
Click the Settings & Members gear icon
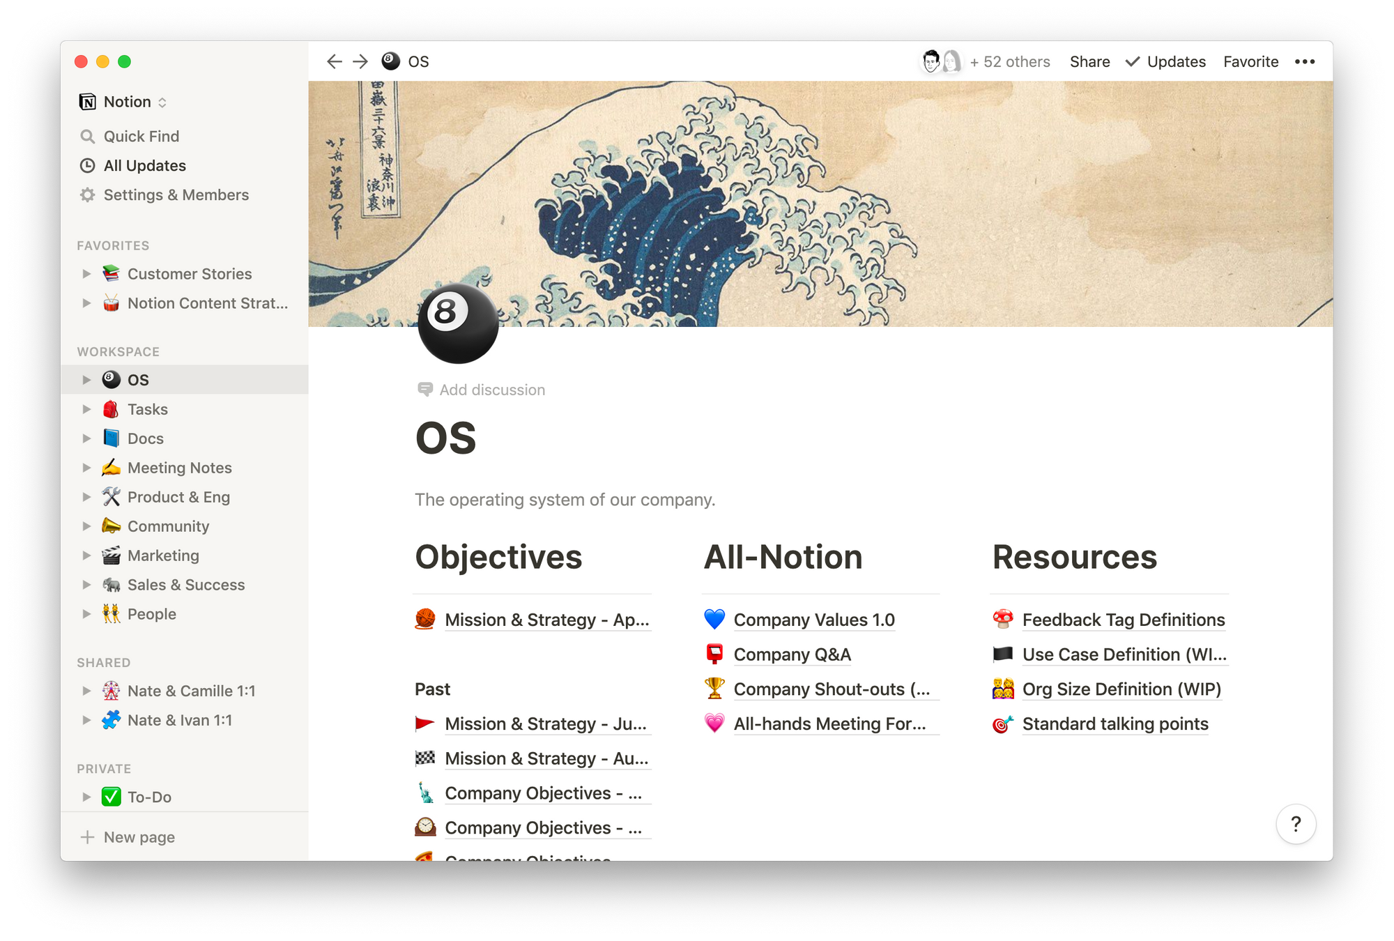(87, 194)
